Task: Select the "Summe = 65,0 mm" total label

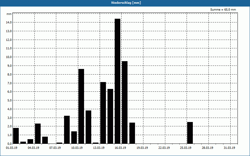Action: click(x=223, y=10)
